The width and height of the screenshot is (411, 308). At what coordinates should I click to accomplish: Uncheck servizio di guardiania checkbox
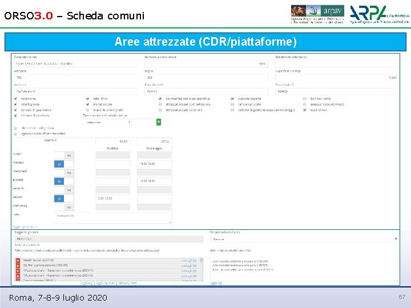pos(15,110)
